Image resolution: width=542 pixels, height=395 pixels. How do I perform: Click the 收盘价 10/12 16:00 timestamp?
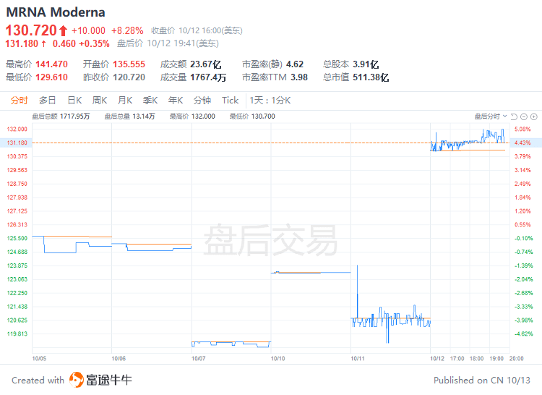click(197, 31)
